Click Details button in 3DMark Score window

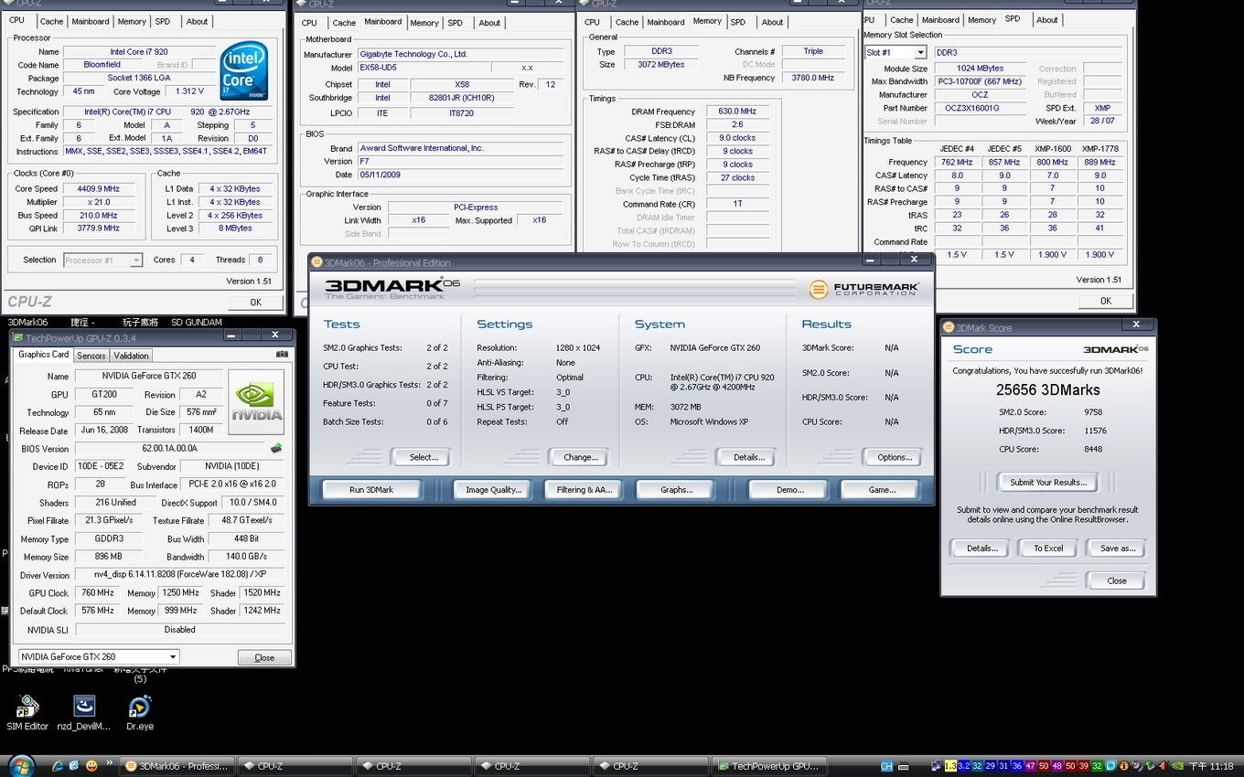981,548
